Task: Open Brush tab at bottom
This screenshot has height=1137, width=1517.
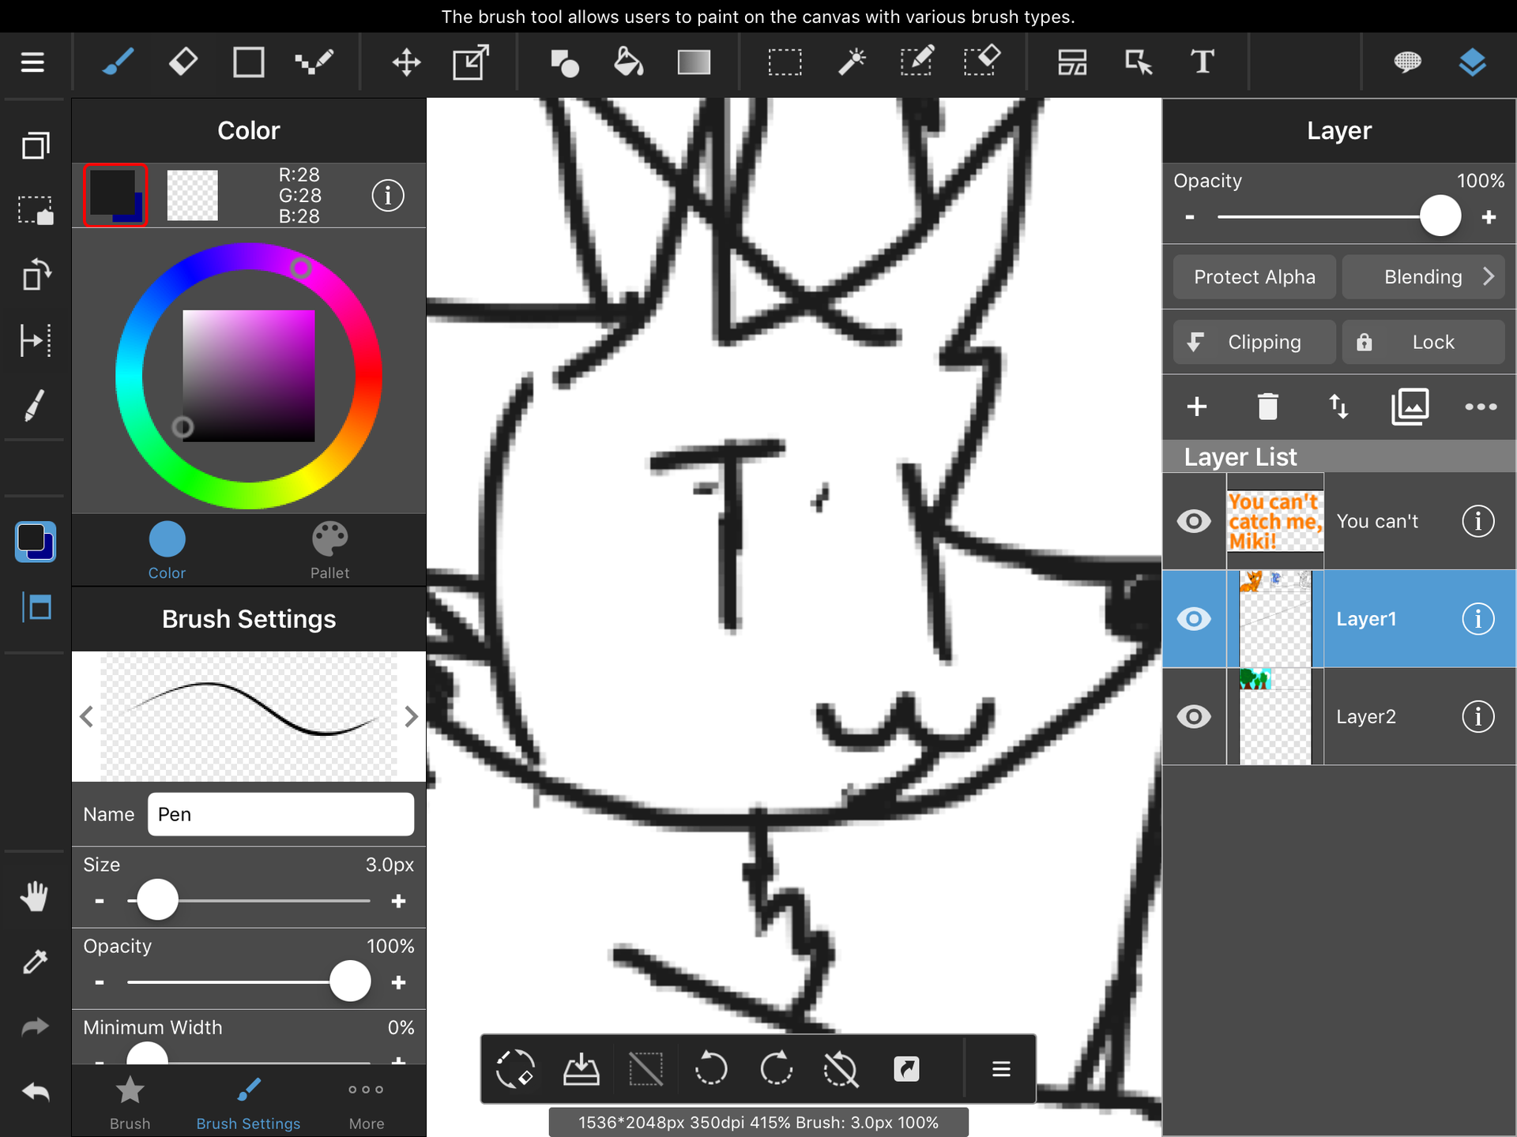Action: (130, 1103)
